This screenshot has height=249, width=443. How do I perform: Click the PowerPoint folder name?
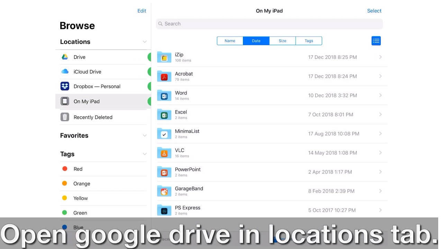(x=188, y=169)
